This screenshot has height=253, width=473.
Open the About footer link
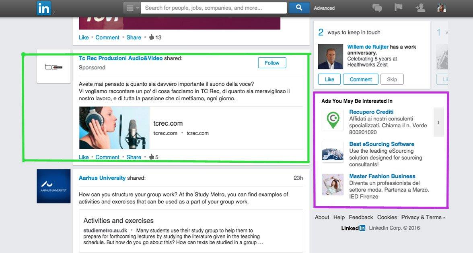(322, 217)
